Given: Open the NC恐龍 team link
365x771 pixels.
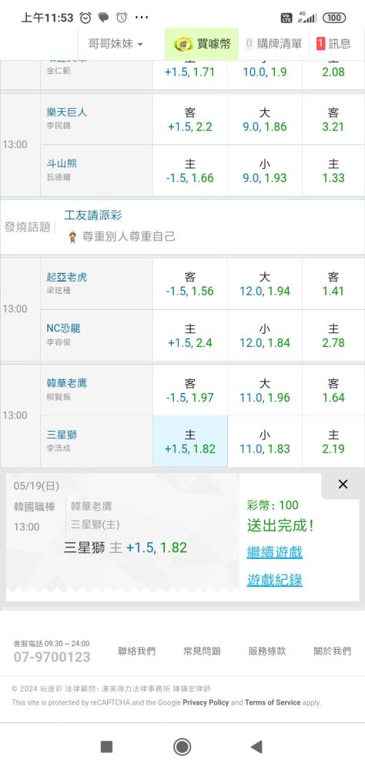Looking at the screenshot, I should click(63, 328).
